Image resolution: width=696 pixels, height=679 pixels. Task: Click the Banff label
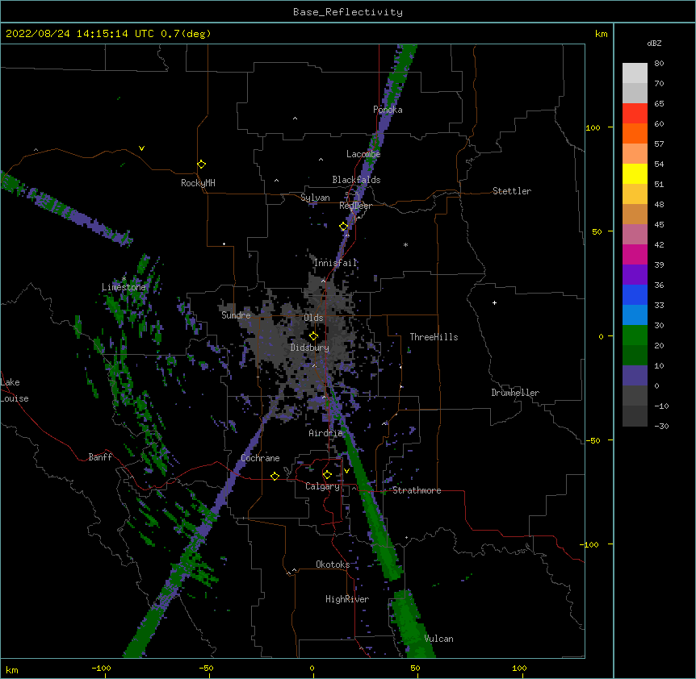100,457
